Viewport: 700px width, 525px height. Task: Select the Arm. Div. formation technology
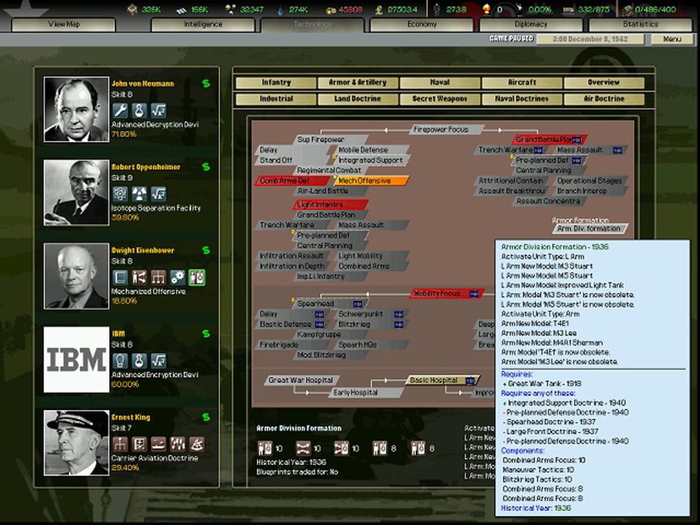(x=590, y=229)
